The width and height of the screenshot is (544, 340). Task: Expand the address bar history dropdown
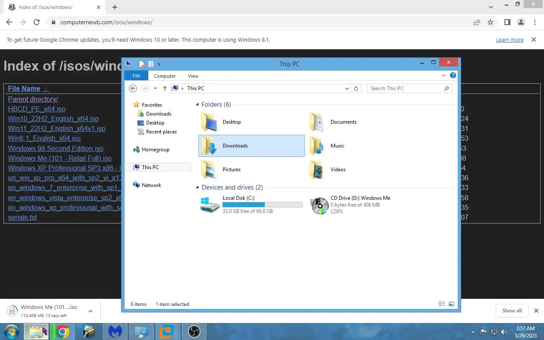[x=347, y=88]
